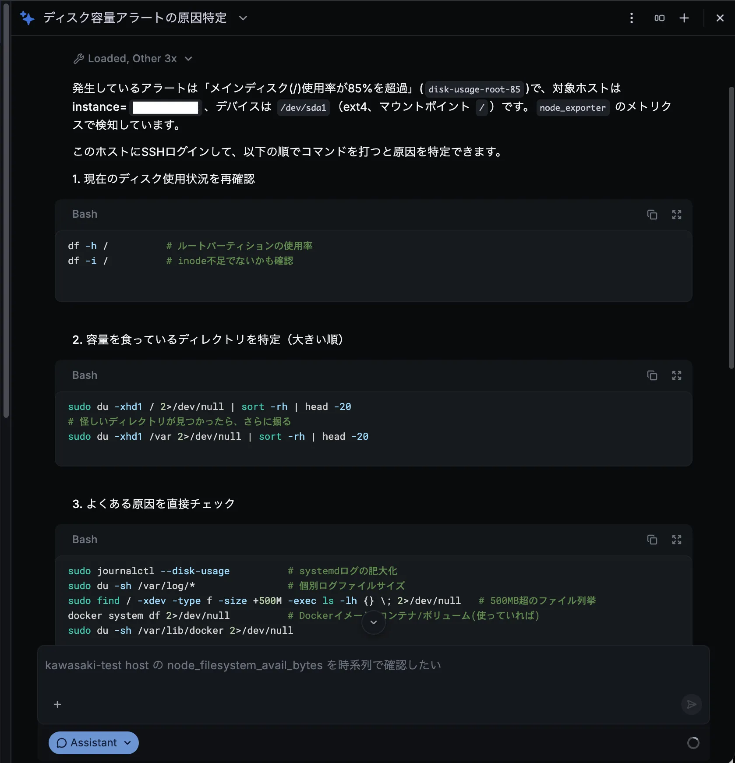Click the wrench icon beside Loaded
The image size is (735, 763).
click(x=79, y=59)
